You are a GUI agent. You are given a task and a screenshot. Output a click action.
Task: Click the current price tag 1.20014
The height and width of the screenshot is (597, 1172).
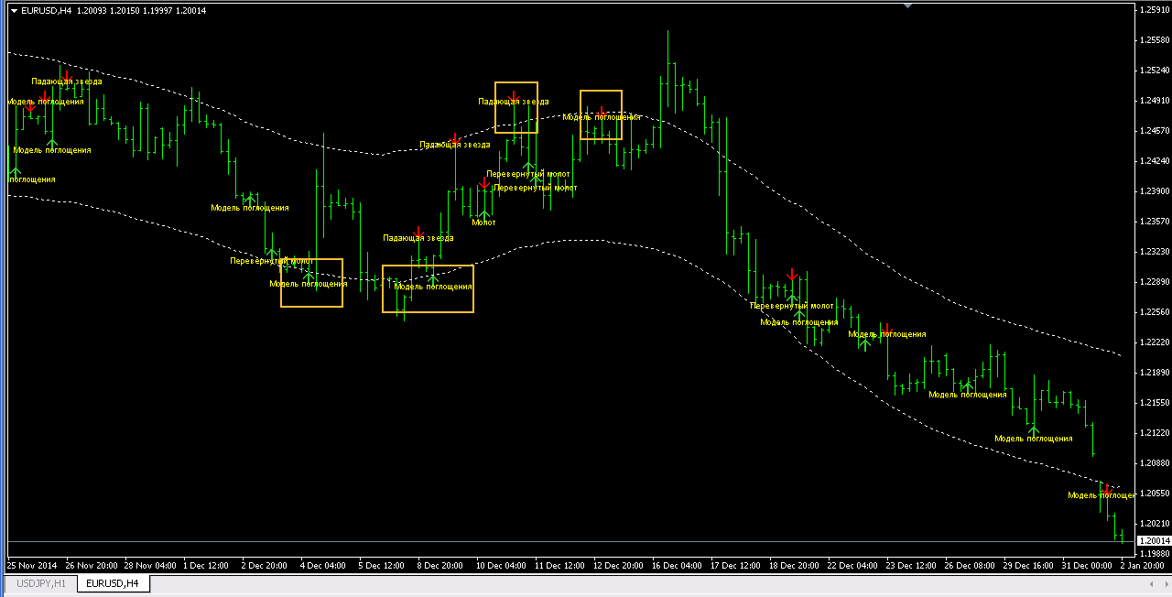click(x=1154, y=541)
